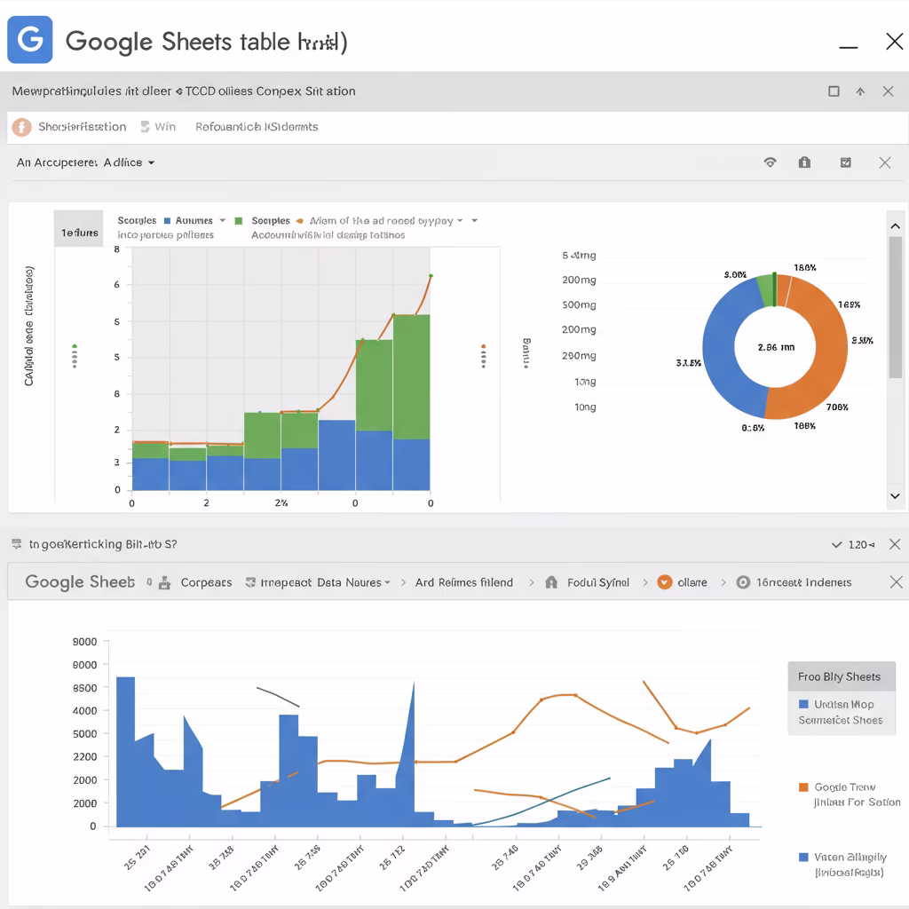Image resolution: width=909 pixels, height=909 pixels.
Task: Click the blue Google G app logo
Action: point(29,39)
